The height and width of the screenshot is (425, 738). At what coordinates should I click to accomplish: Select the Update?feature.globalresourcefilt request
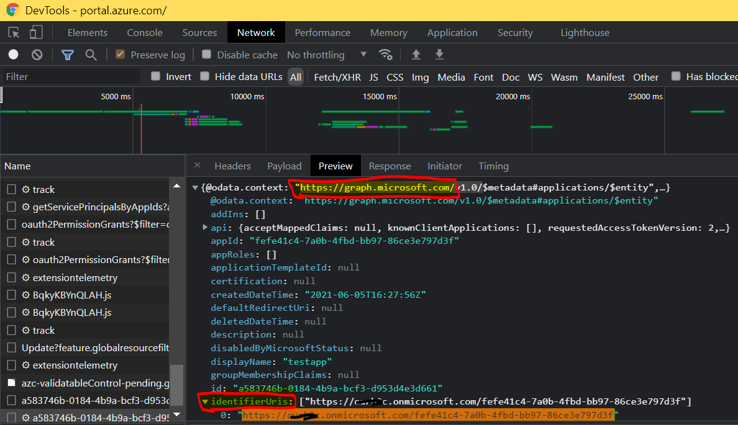click(84, 347)
